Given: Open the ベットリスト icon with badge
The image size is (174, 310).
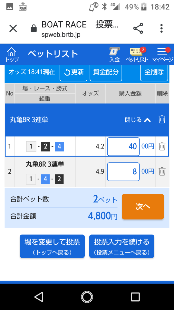Looking at the screenshot, I should coord(137,55).
